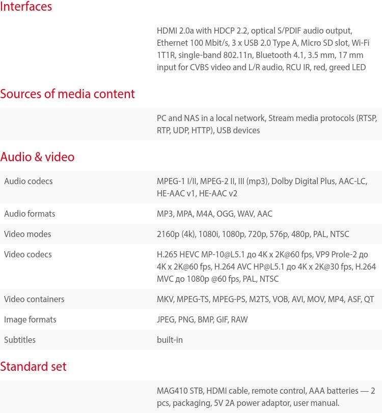Select the Audio formats row label
This screenshot has width=382, height=413.
click(30, 214)
